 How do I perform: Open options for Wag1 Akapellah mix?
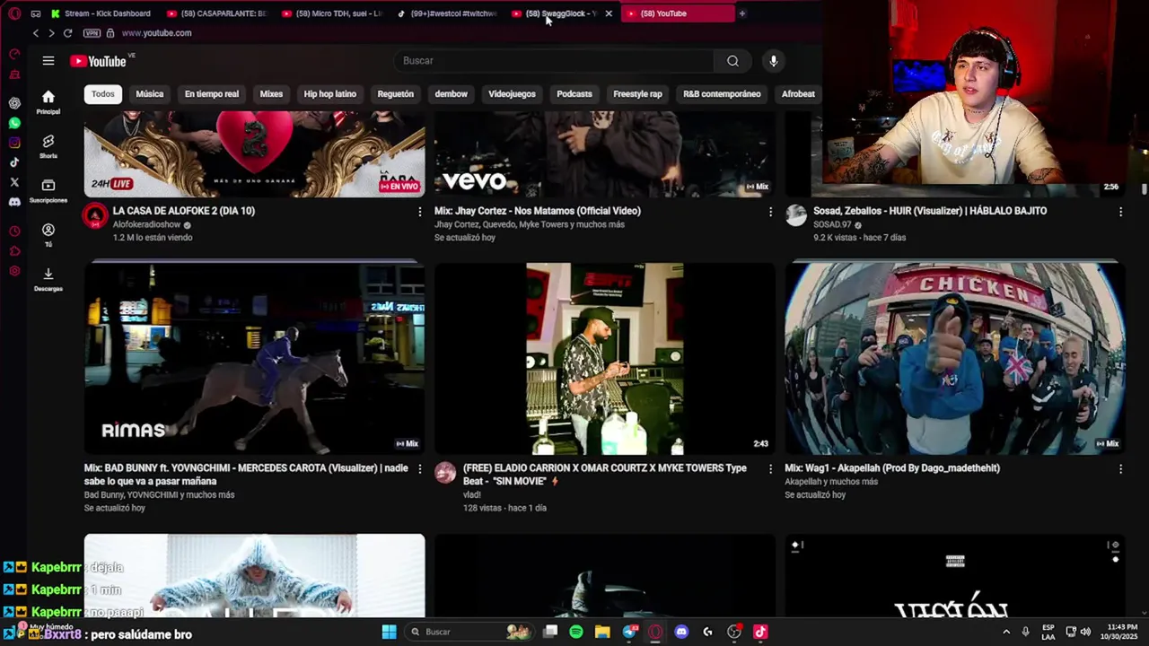[x=1120, y=469]
